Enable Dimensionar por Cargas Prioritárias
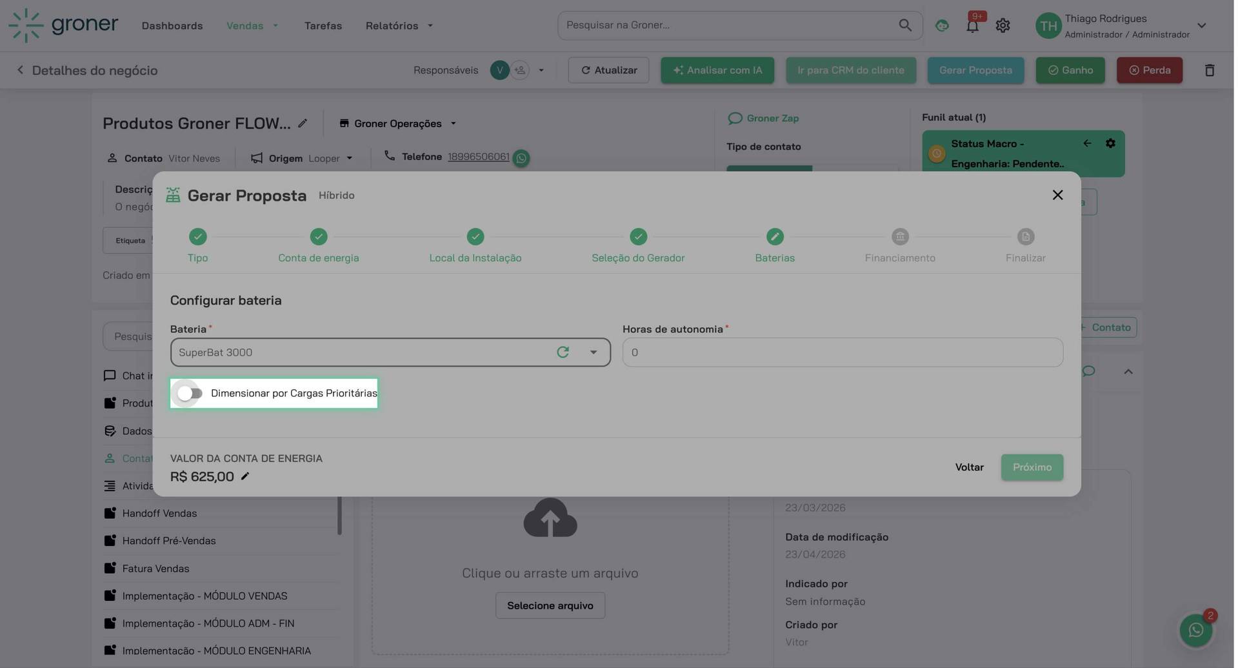This screenshot has height=668, width=1238. pyautogui.click(x=188, y=393)
